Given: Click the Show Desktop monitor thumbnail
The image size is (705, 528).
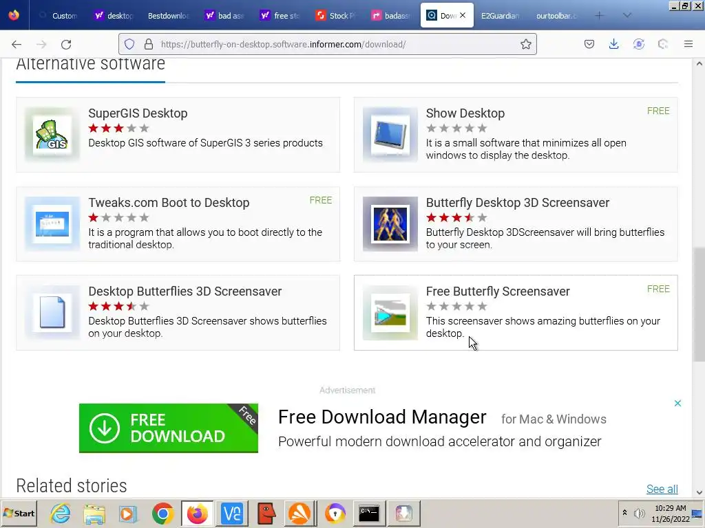Looking at the screenshot, I should [390, 135].
